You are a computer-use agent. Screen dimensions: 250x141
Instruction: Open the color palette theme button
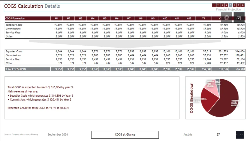click(226, 18)
